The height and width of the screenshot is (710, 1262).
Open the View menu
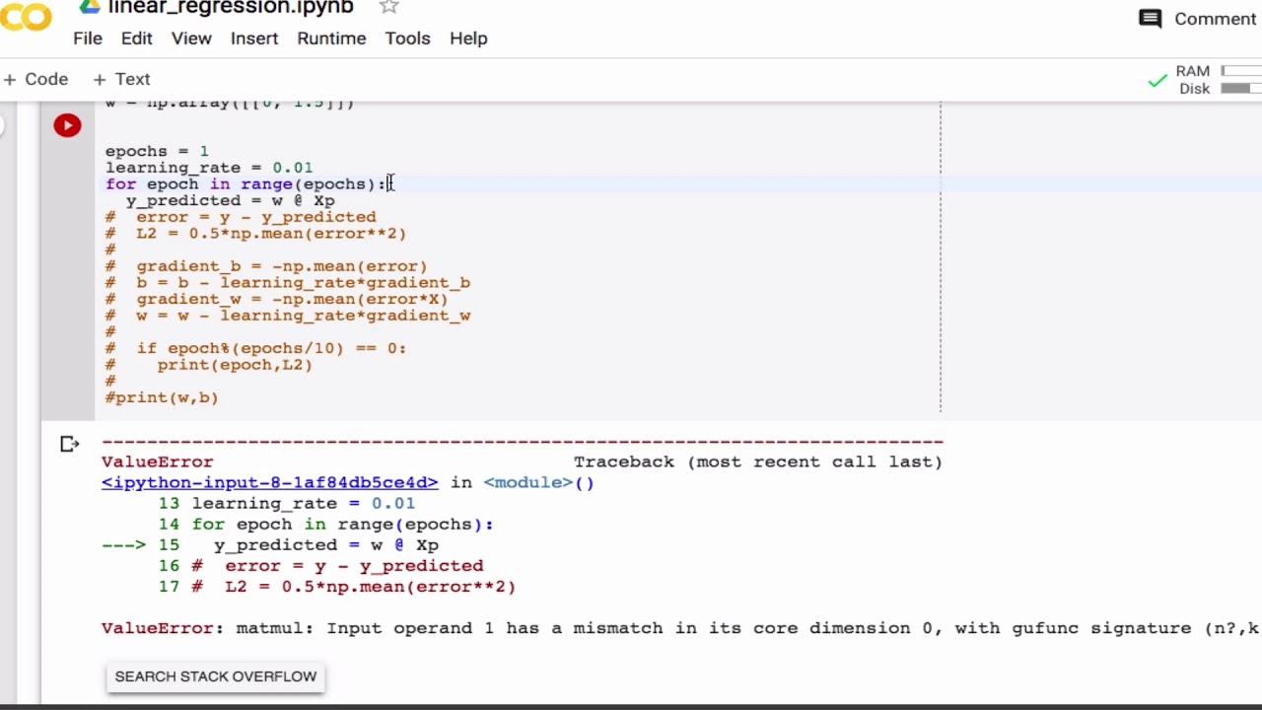point(191,38)
